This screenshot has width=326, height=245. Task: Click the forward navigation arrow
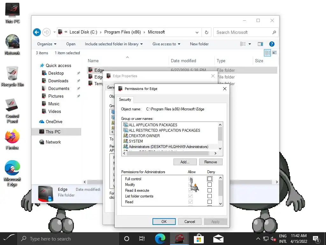46,32
